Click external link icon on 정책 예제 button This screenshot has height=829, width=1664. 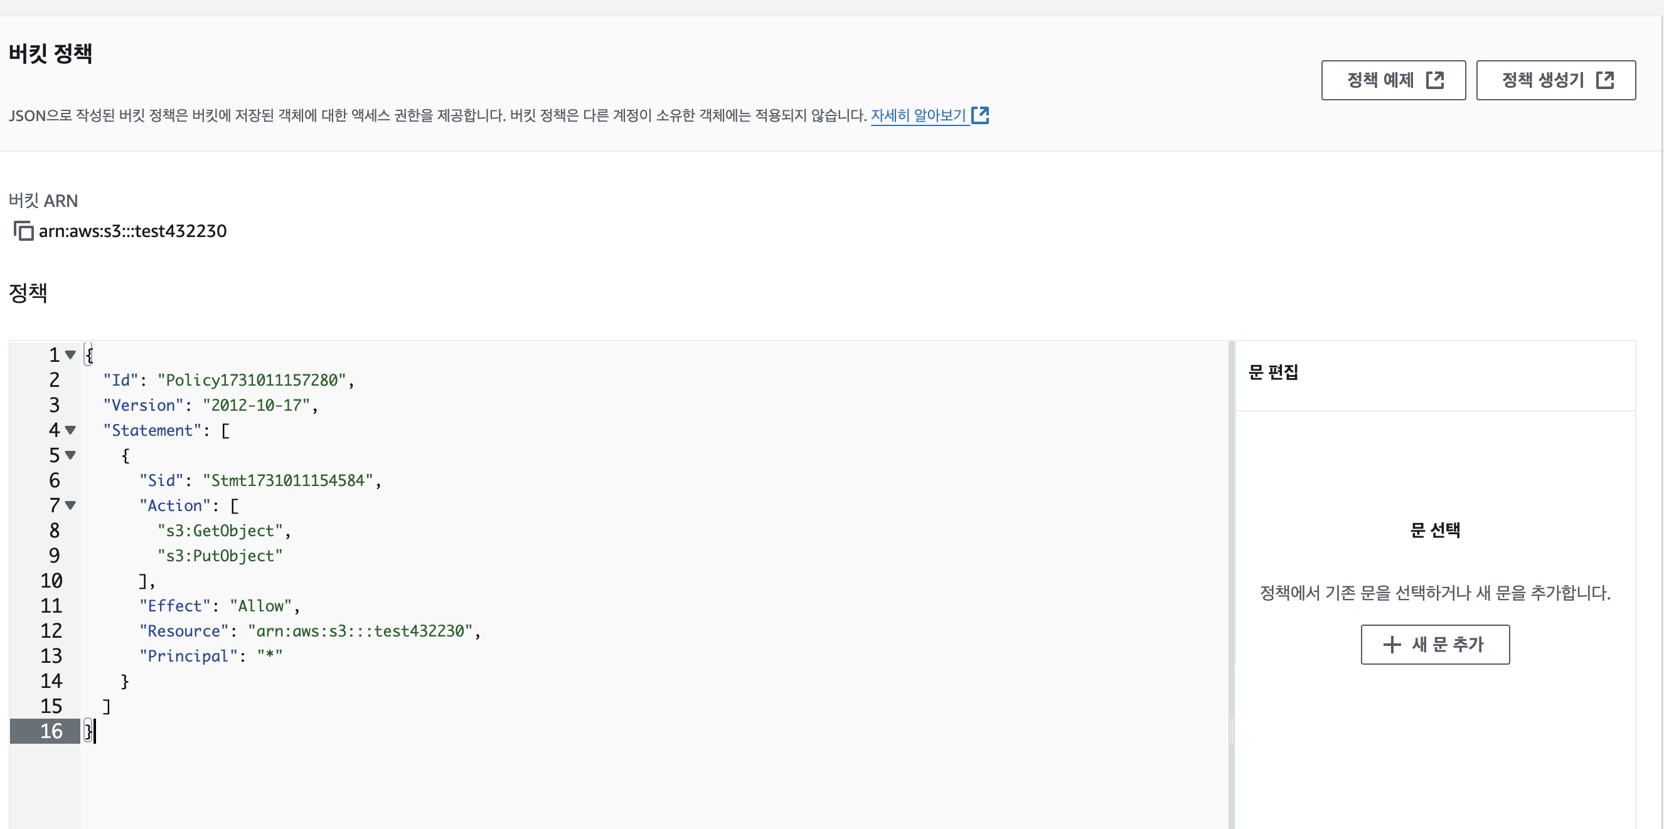coord(1435,80)
